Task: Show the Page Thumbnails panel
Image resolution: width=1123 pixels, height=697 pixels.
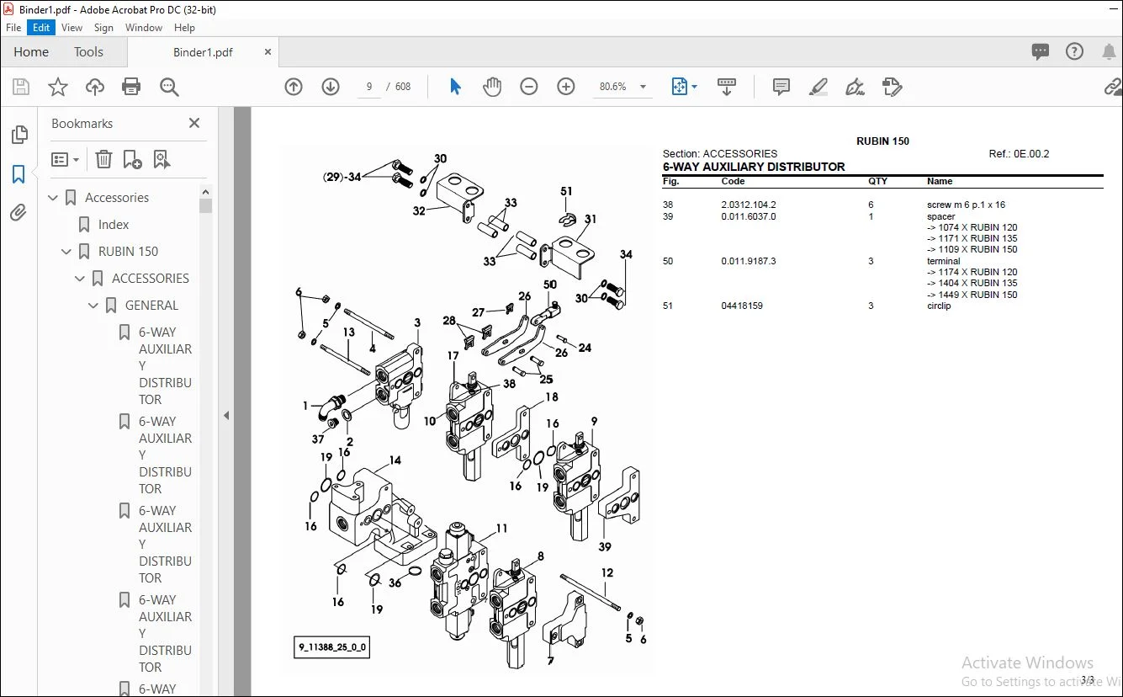Action: [x=19, y=135]
